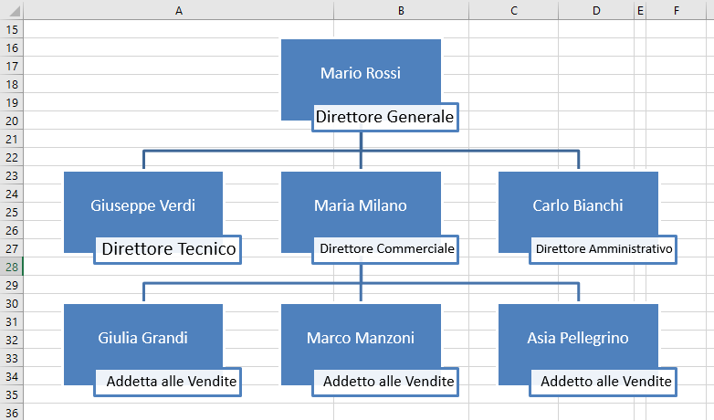Select the Giulia Grandi box
The height and width of the screenshot is (420, 714).
143,338
